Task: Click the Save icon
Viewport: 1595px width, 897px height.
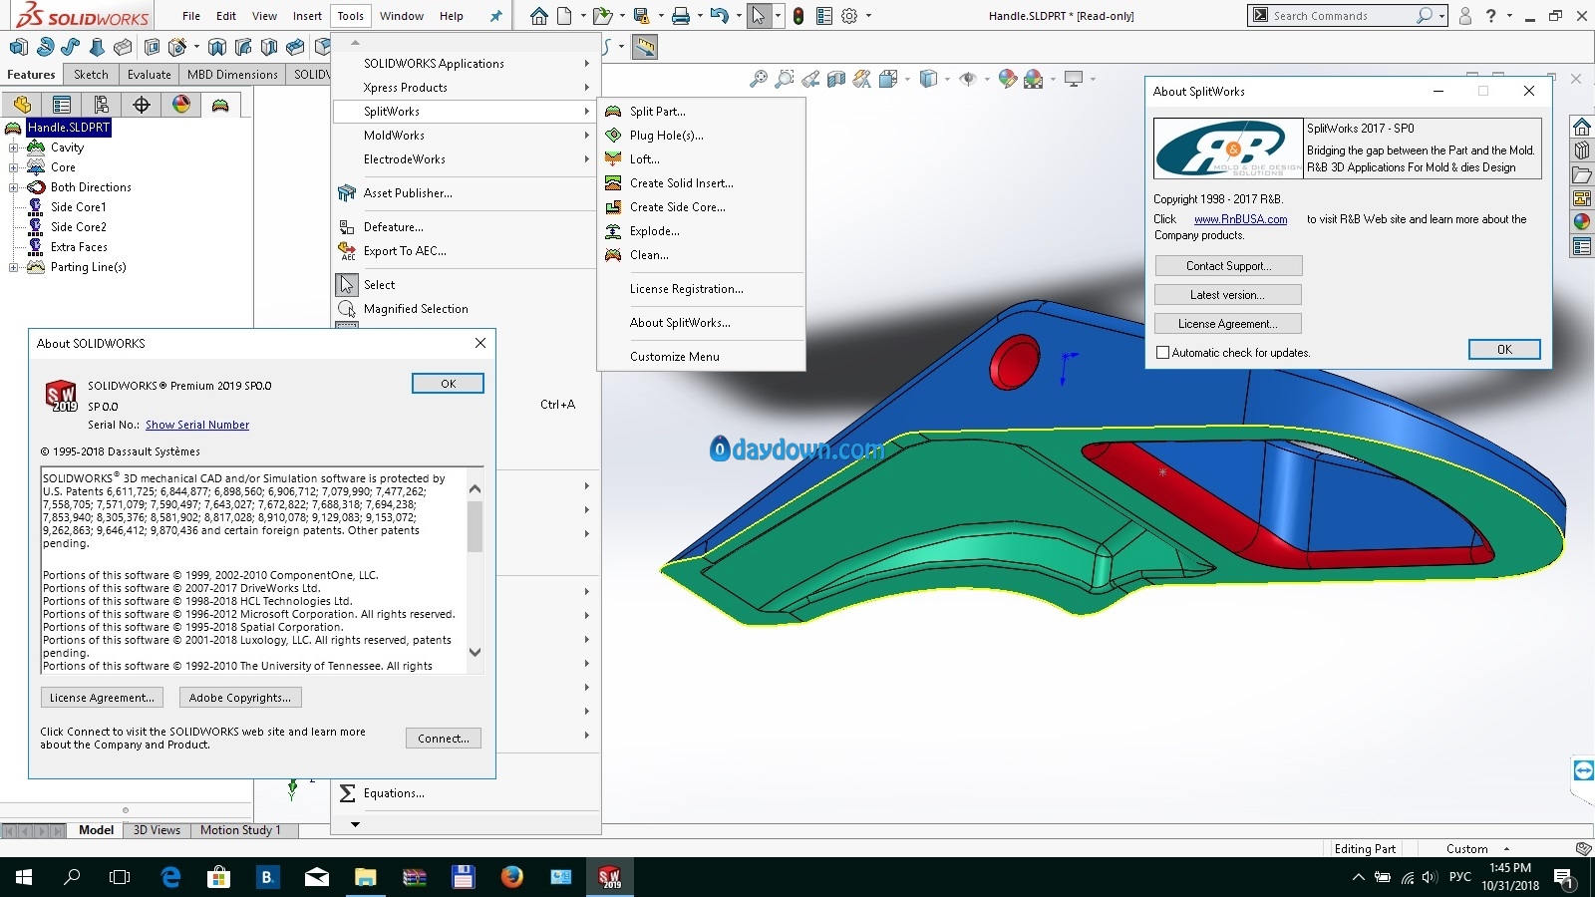Action: [641, 16]
